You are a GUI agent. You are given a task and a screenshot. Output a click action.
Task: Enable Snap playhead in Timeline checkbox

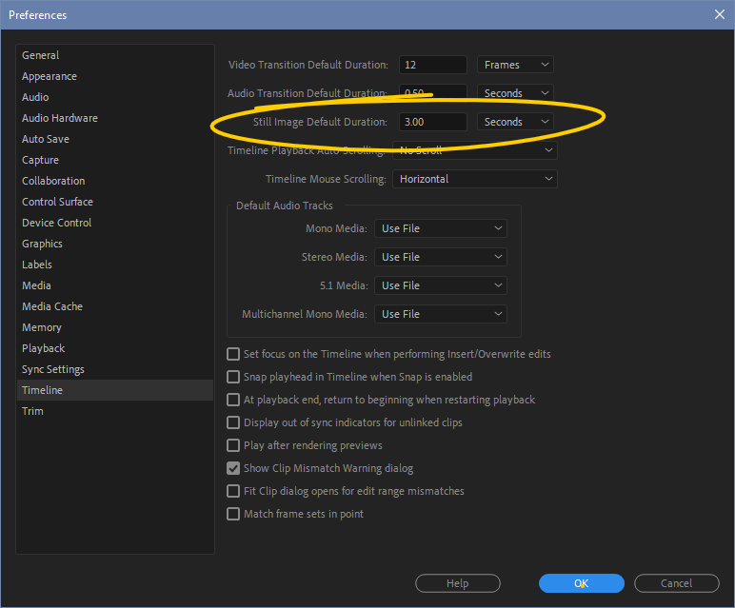click(x=233, y=377)
